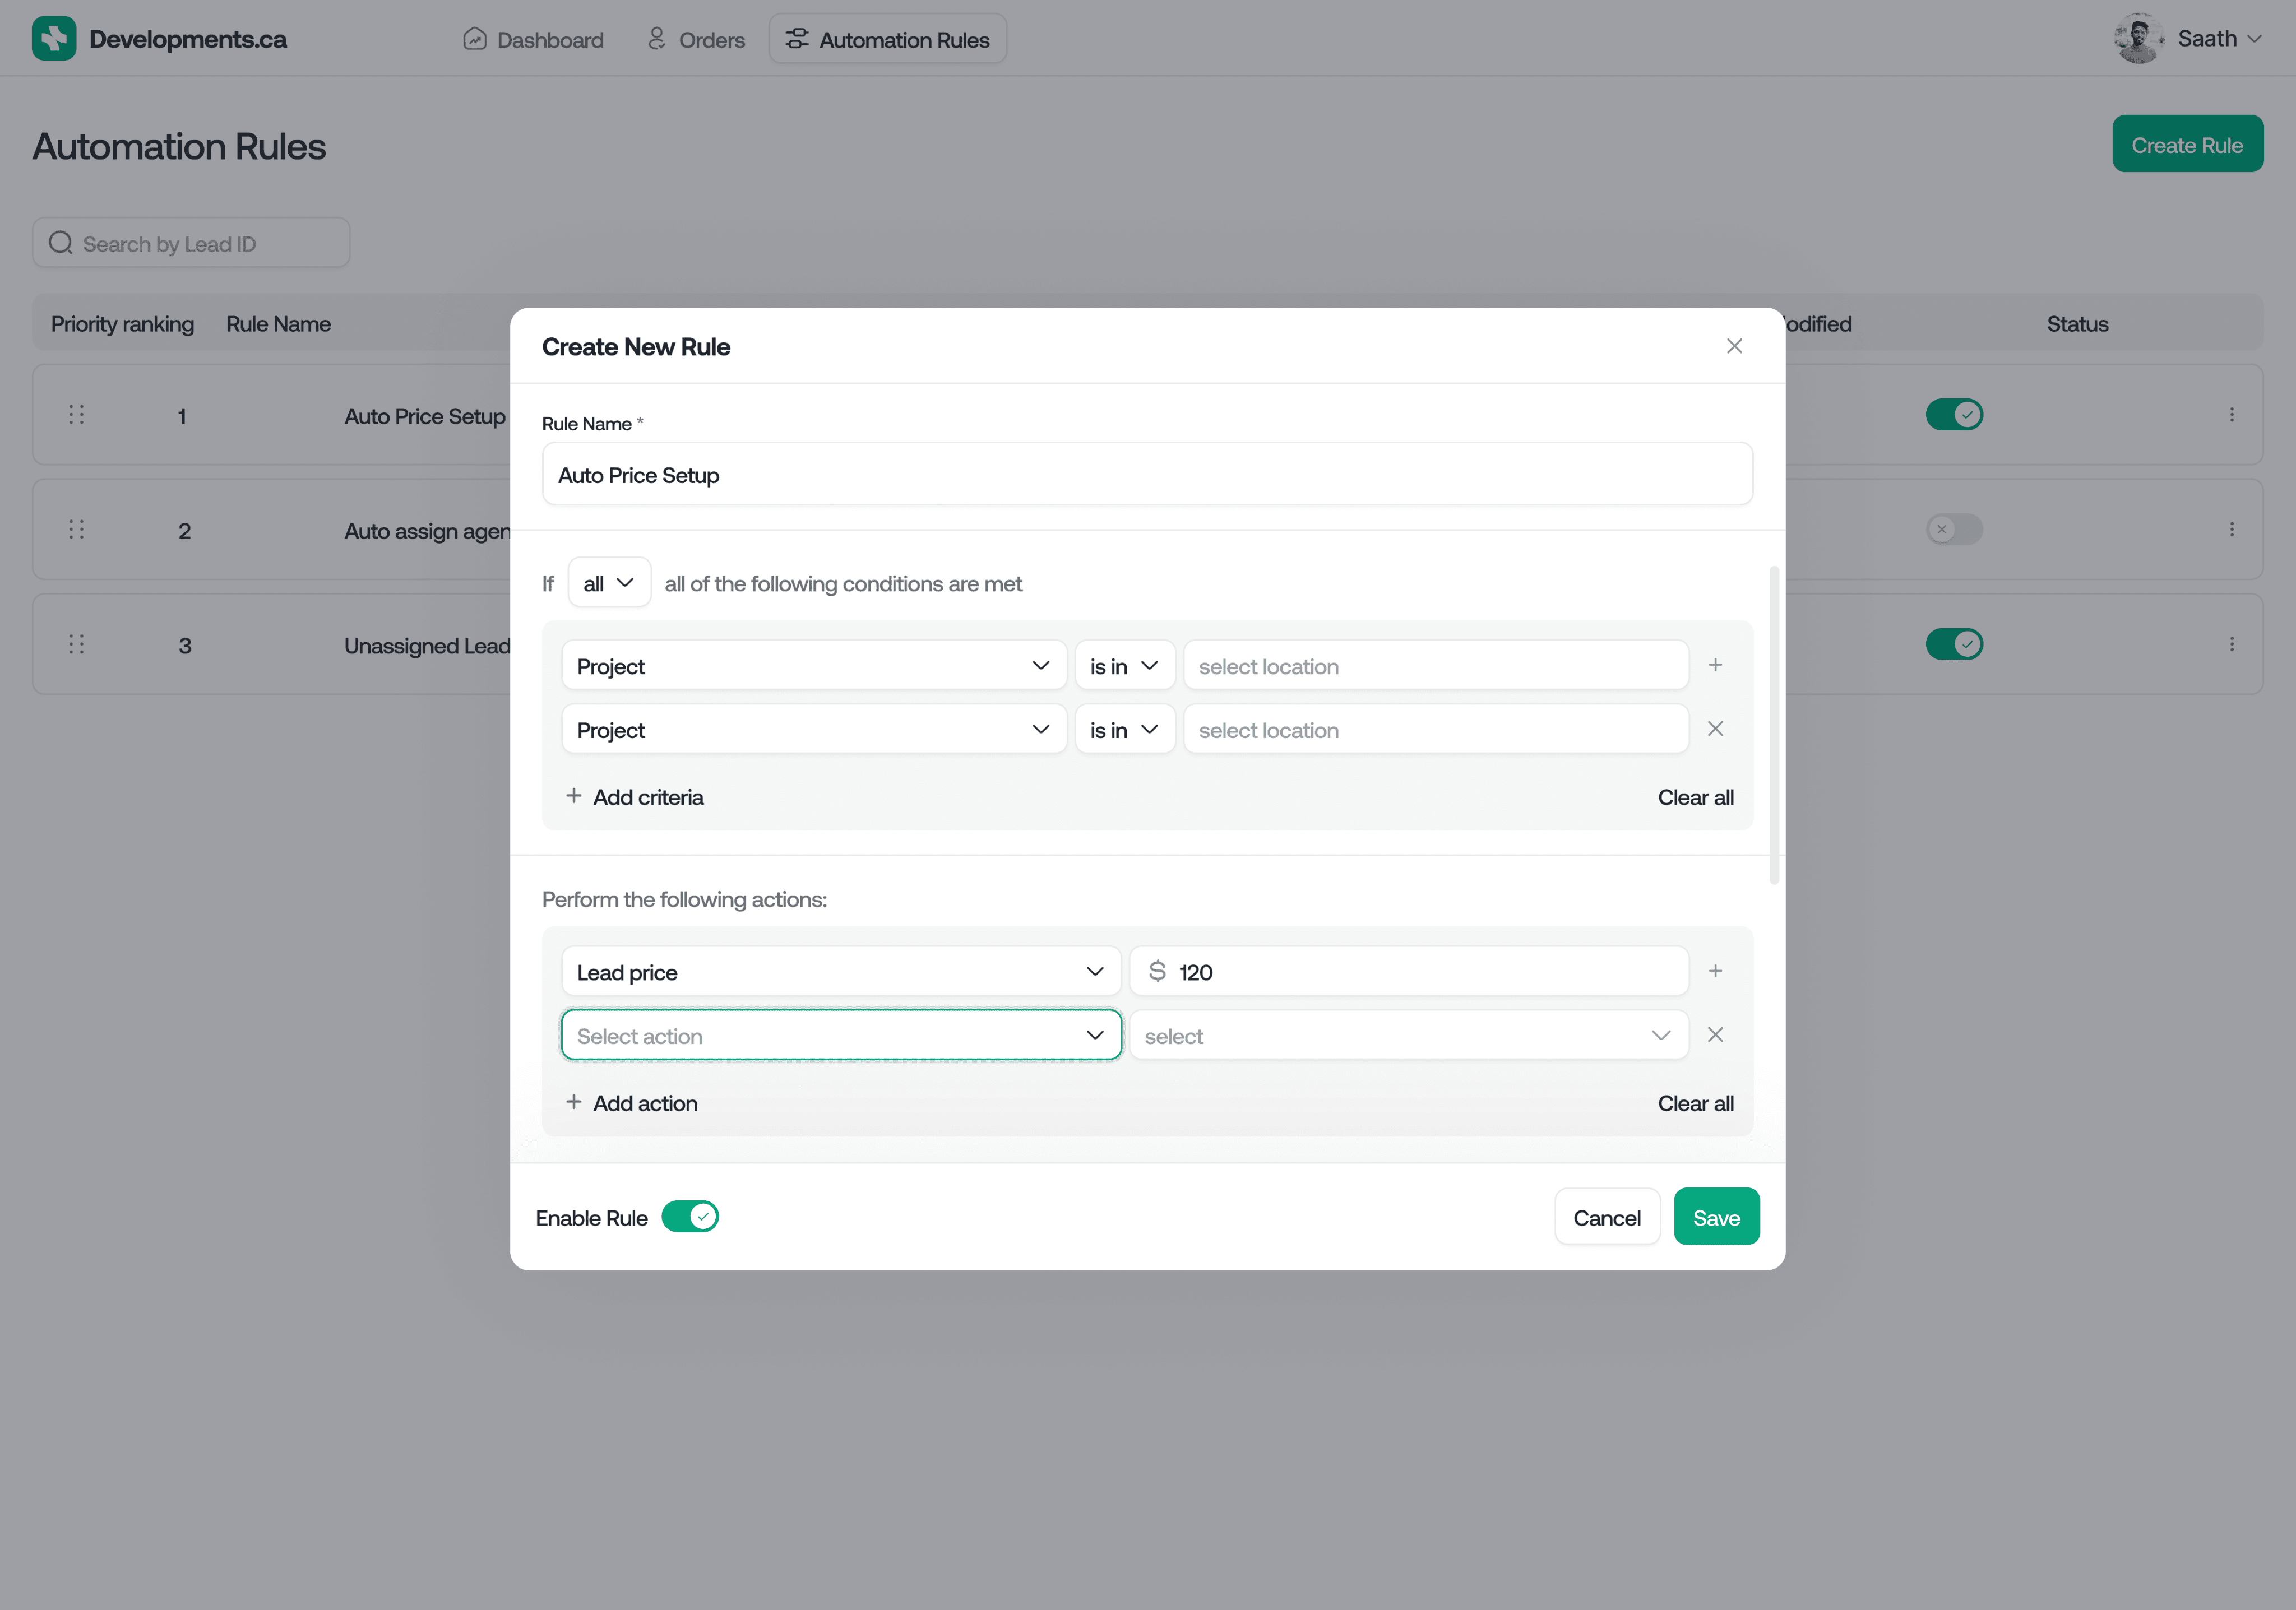
Task: Open the Lead price action dropdown
Action: 841,972
